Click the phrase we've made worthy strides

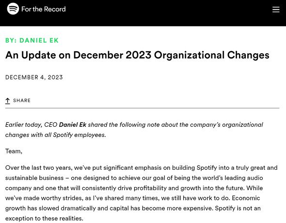click(44, 198)
